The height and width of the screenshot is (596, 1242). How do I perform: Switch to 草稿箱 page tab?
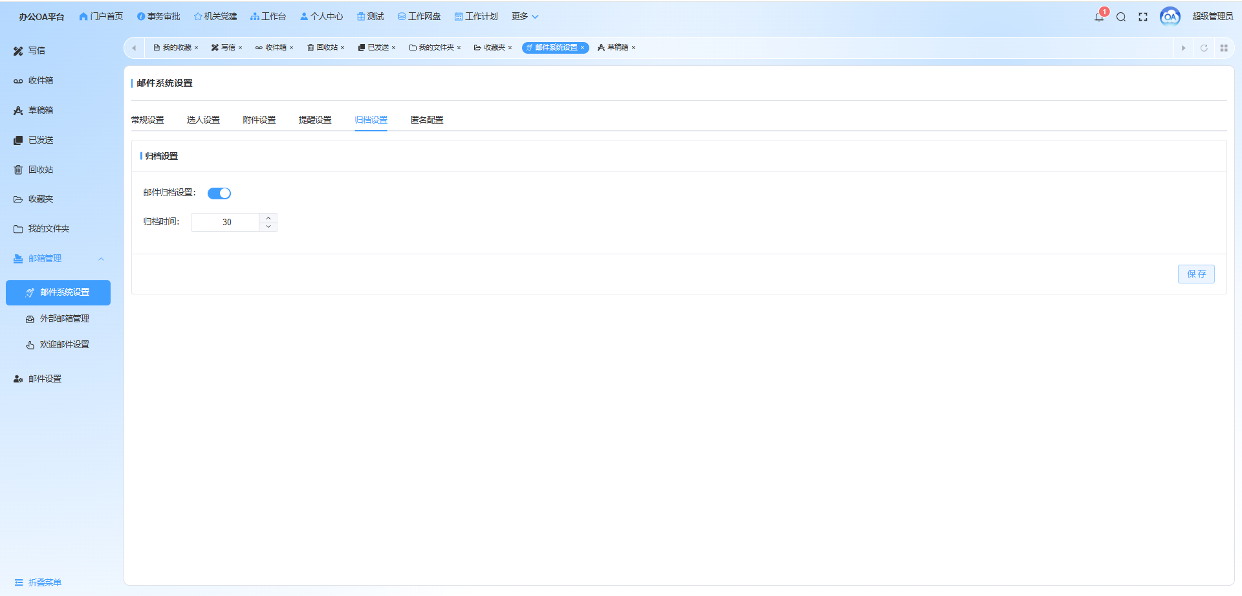pos(613,48)
